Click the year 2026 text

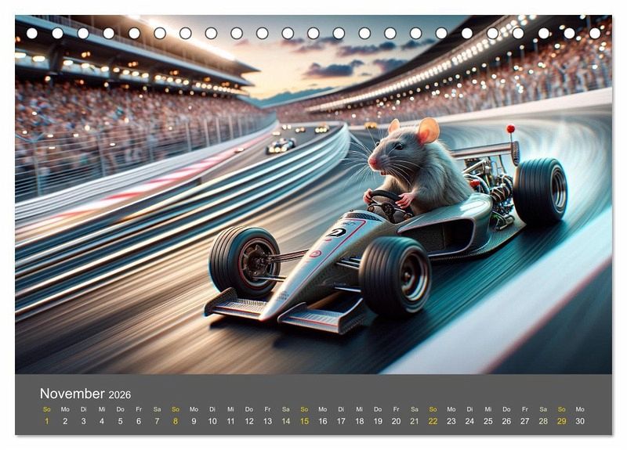tap(120, 395)
